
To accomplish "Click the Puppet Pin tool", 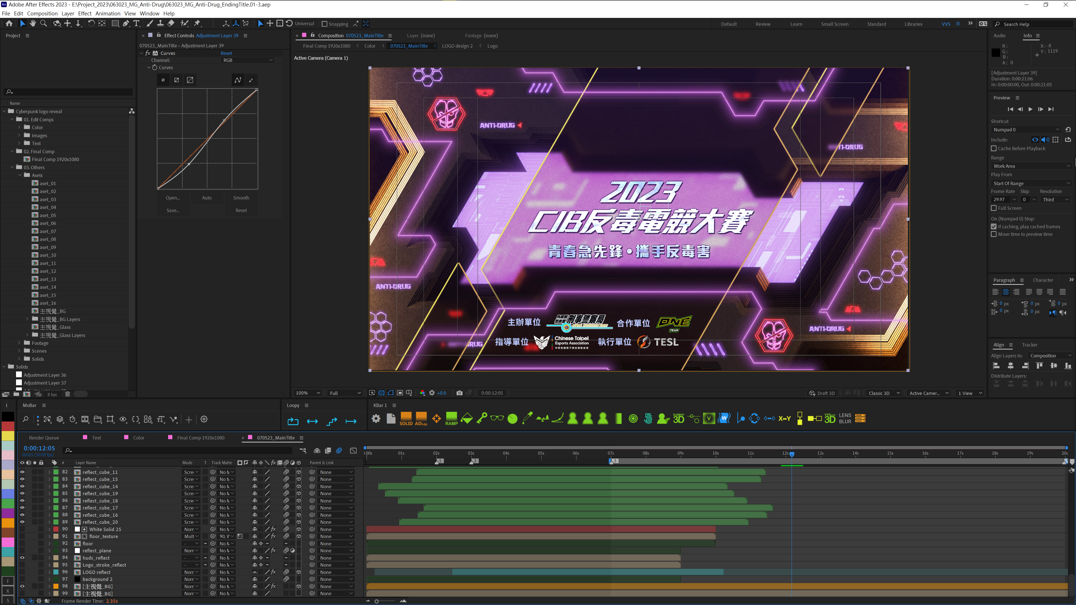I will 198,24.
